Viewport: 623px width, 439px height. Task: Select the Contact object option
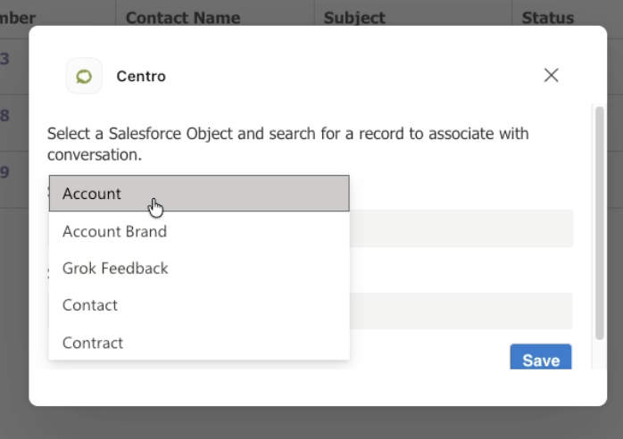199,305
